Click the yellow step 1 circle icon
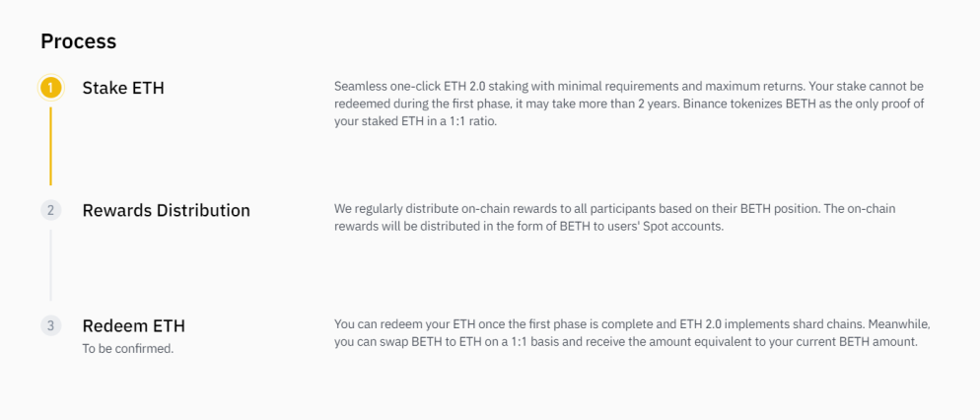This screenshot has height=420, width=980. 50,88
